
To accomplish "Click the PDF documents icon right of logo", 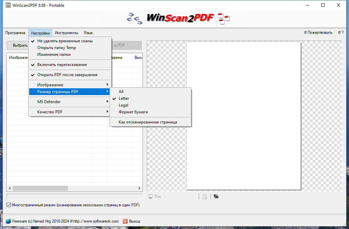I will click(x=224, y=18).
